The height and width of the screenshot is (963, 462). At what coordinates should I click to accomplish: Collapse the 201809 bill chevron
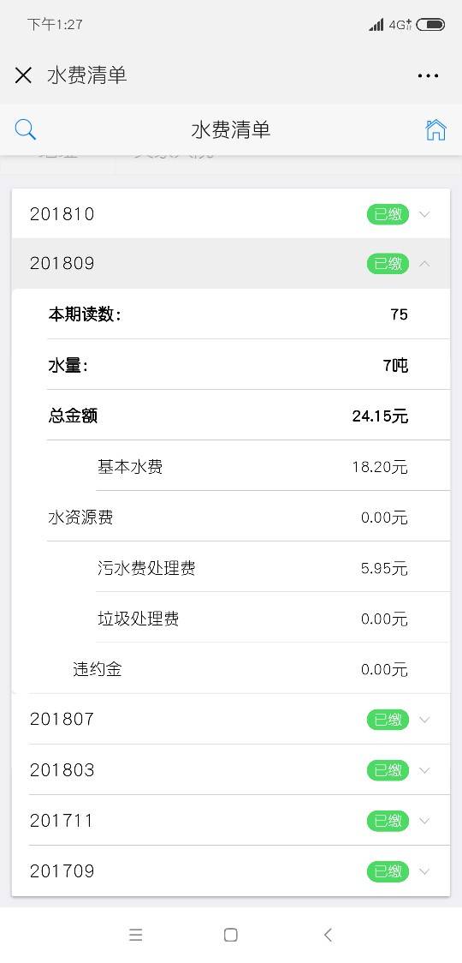pos(424,264)
